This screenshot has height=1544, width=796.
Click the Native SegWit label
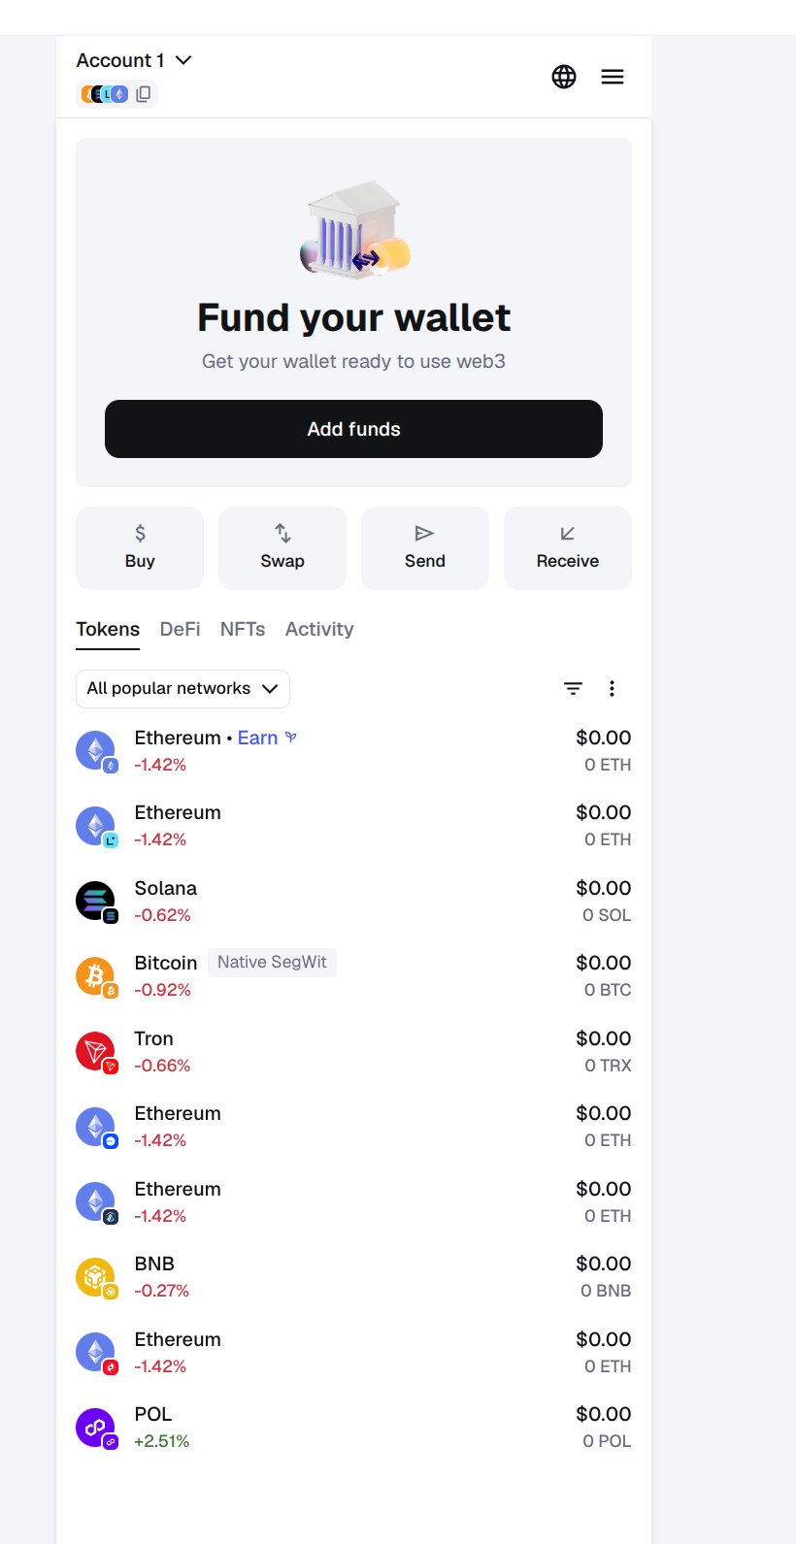pos(272,962)
